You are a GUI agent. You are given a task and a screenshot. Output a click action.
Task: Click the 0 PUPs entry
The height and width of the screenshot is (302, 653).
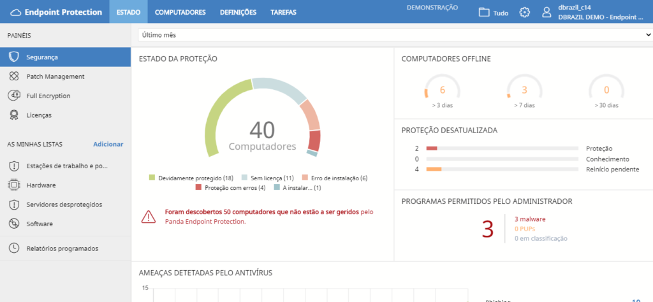tap(525, 229)
